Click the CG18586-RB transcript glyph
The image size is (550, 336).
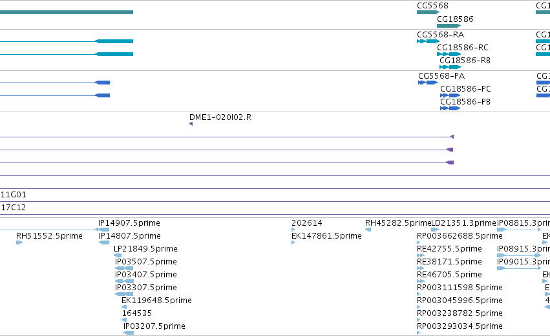450,67
